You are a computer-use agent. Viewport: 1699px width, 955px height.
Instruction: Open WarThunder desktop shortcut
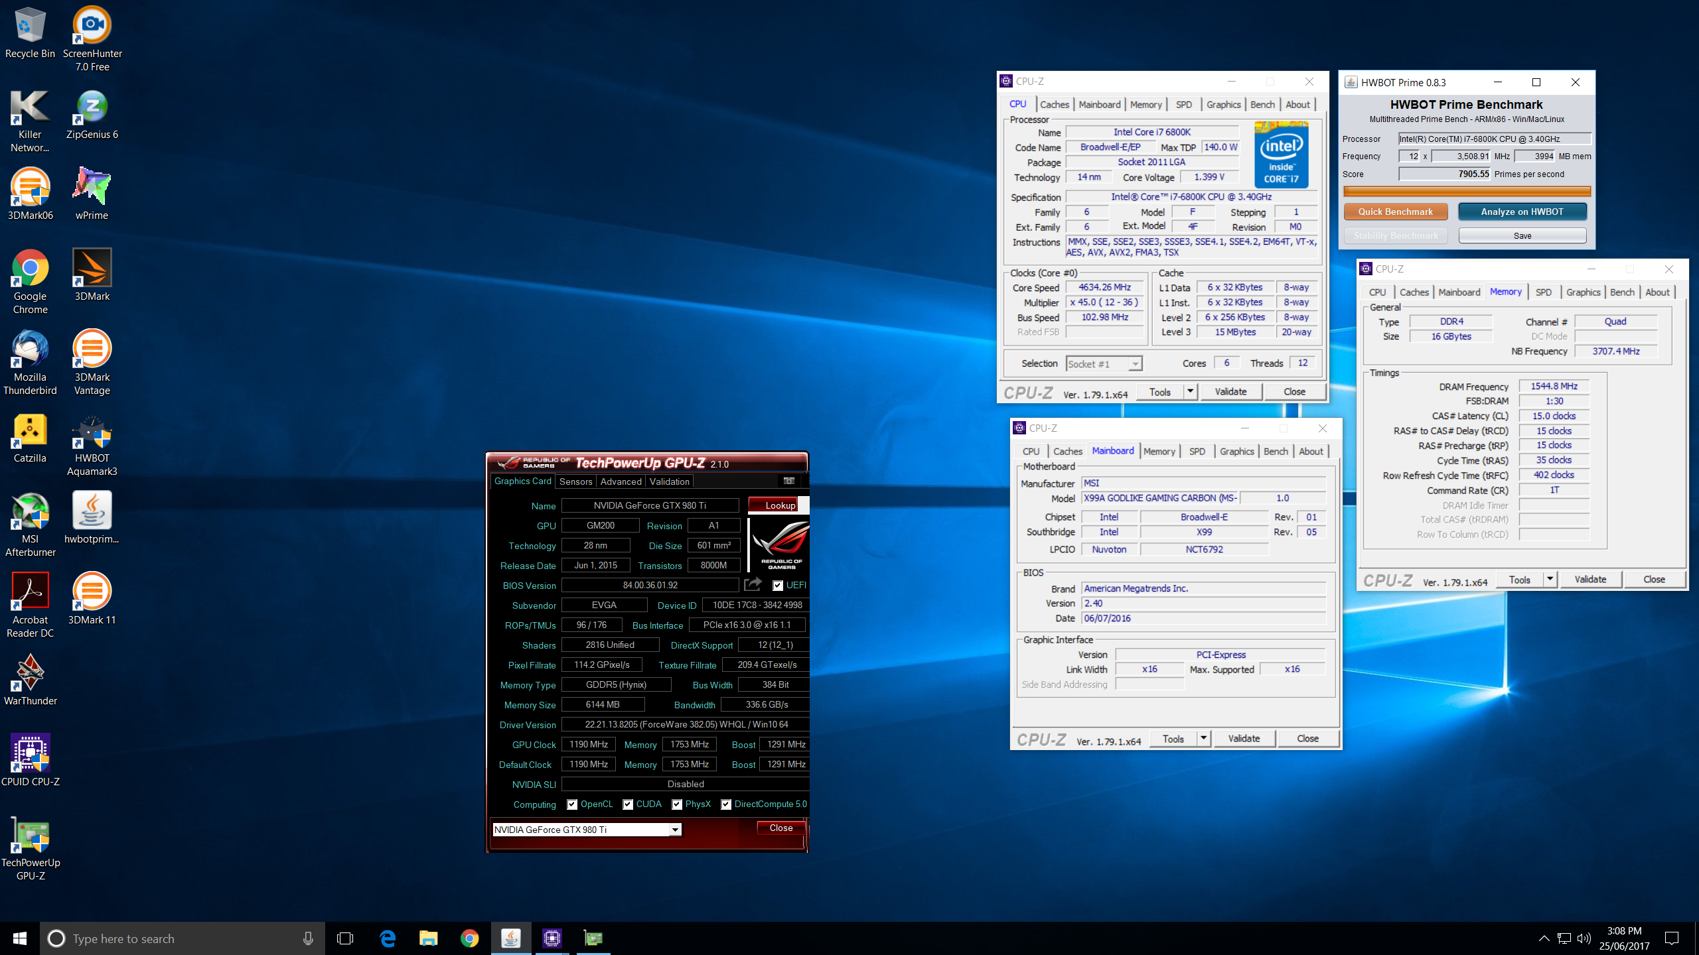point(30,680)
